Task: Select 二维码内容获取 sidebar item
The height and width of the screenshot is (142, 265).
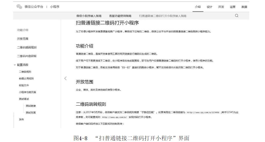Action: coord(27,56)
